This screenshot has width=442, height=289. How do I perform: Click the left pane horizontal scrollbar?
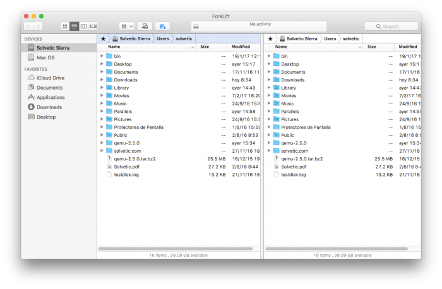tap(176, 249)
